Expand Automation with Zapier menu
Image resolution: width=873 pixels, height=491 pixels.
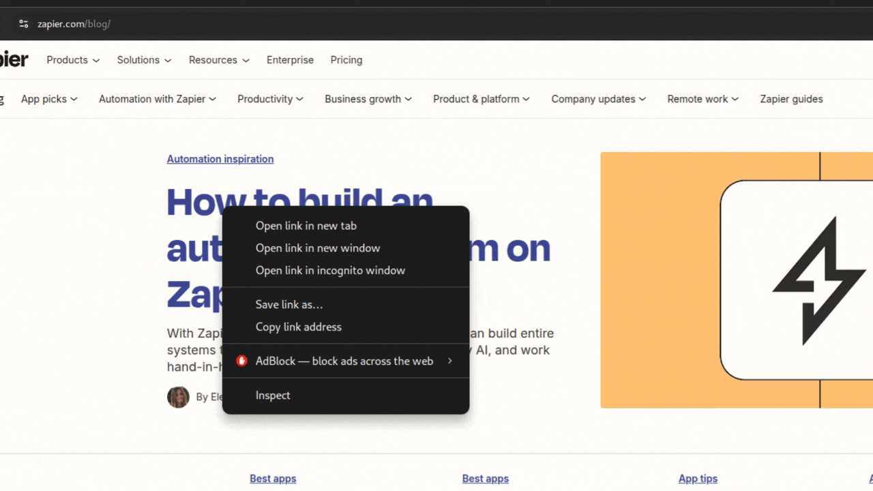[x=158, y=99]
